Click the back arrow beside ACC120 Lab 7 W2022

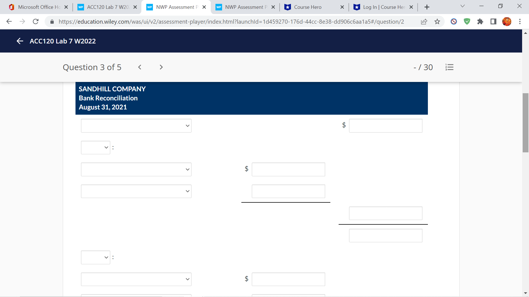20,41
